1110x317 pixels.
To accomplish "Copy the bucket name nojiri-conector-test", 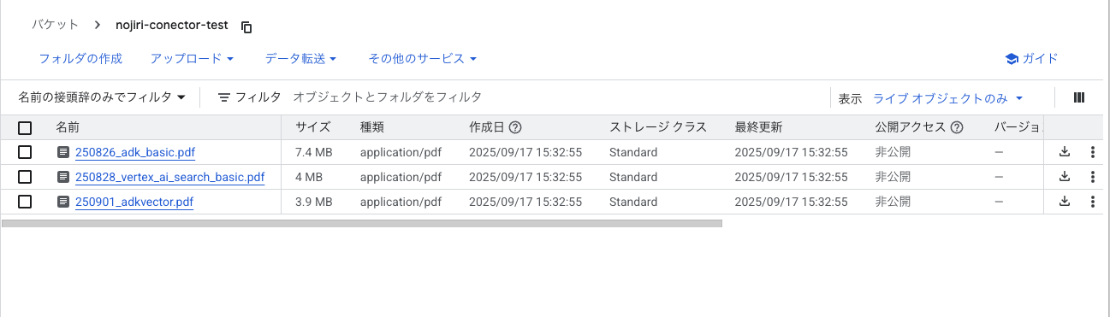I will [x=246, y=26].
